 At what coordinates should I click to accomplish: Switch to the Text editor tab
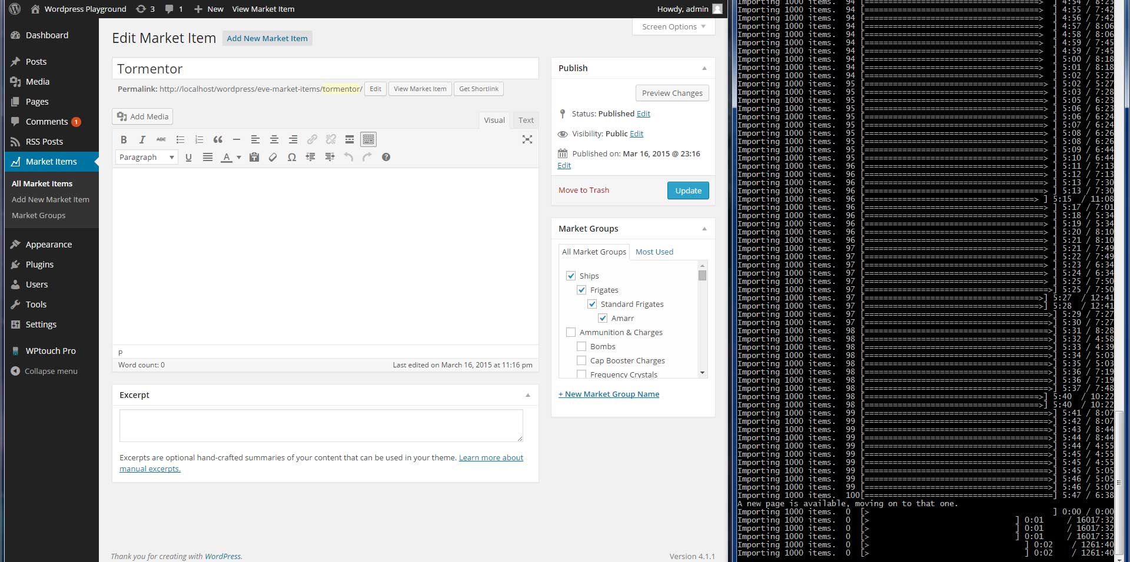(x=526, y=120)
